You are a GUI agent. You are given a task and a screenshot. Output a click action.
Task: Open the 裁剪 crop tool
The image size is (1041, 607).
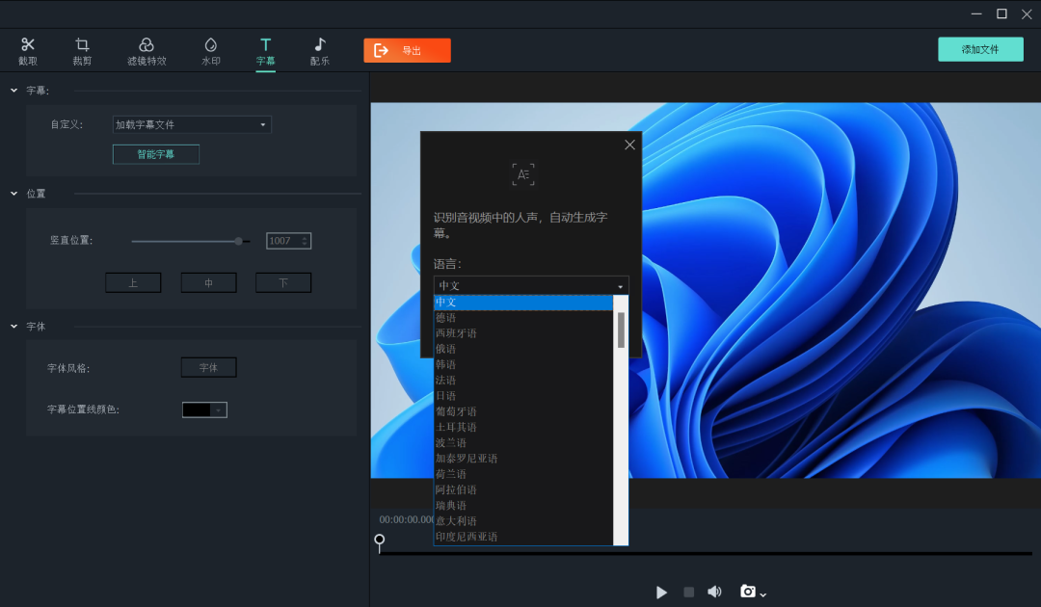coord(82,51)
